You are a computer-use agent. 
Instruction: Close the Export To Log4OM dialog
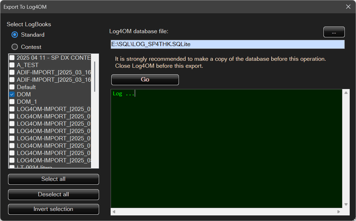pos(348,7)
